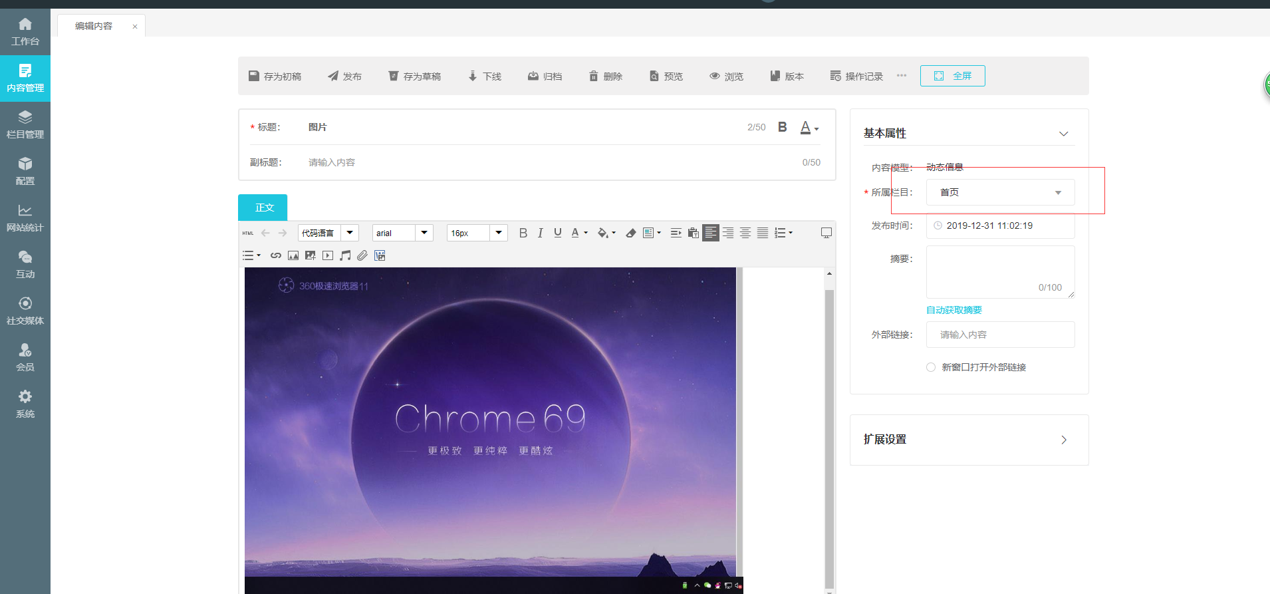Open 栏目管理 in the left sidebar
Screen dimensions: 1270x594
[x=25, y=124]
